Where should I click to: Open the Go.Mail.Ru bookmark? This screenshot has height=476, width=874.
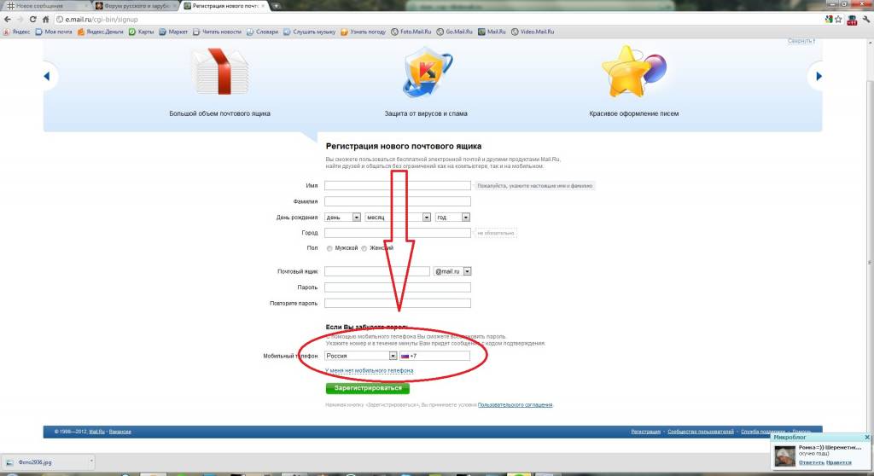click(454, 32)
